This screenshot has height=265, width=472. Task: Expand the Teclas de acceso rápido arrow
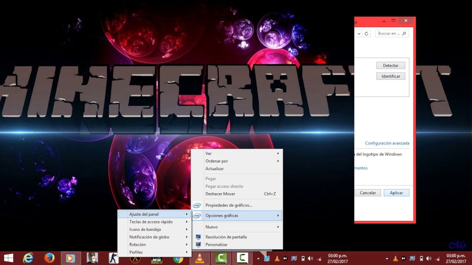187,222
